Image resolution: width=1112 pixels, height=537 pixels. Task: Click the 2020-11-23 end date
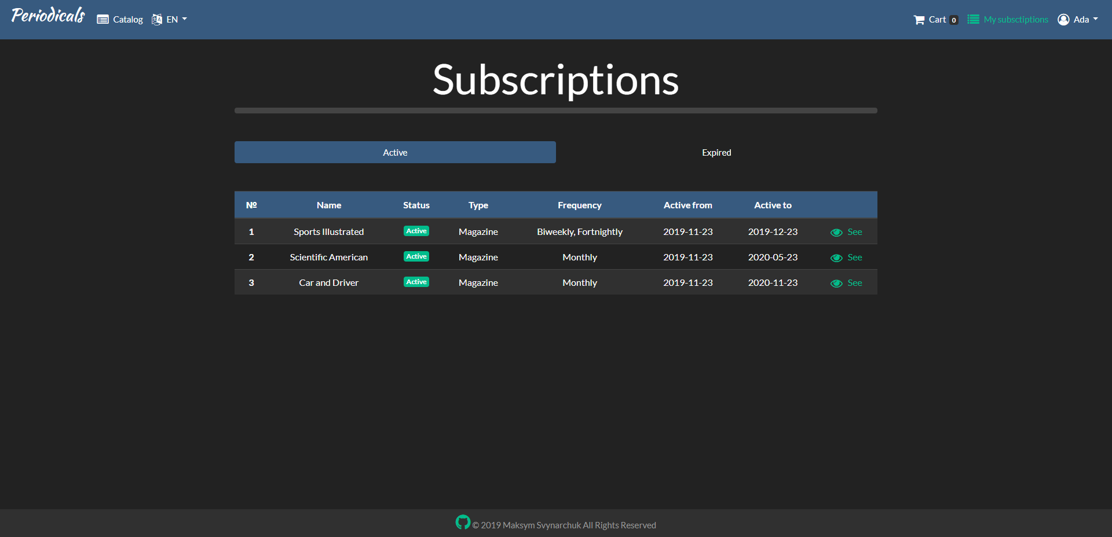tap(773, 283)
